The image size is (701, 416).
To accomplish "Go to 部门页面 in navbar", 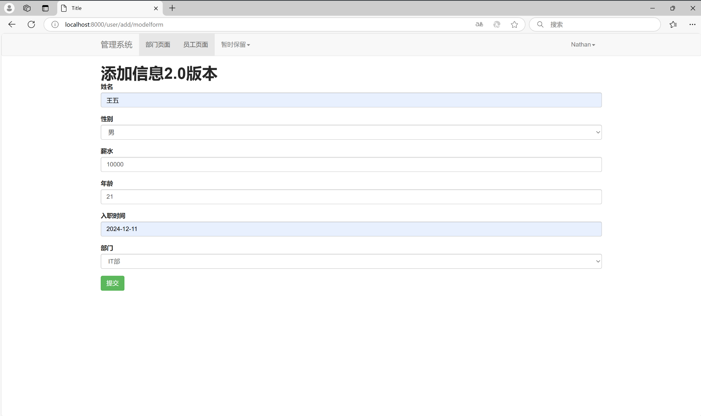I will click(158, 45).
